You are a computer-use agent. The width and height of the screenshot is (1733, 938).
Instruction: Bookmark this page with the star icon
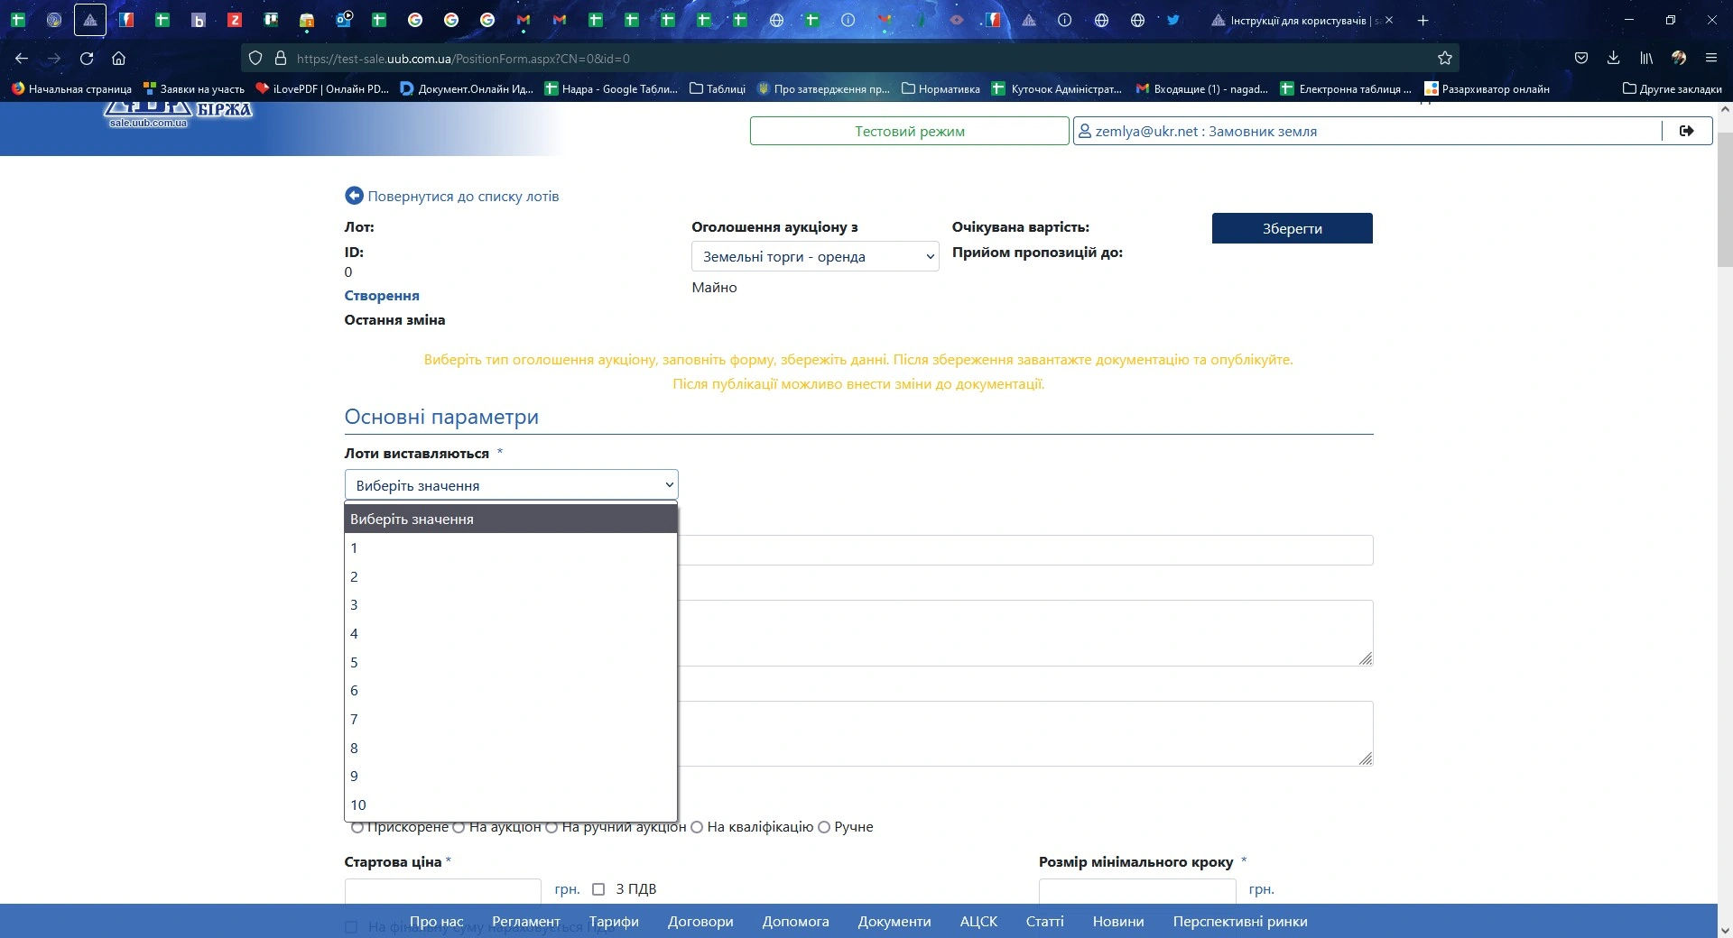pos(1444,59)
